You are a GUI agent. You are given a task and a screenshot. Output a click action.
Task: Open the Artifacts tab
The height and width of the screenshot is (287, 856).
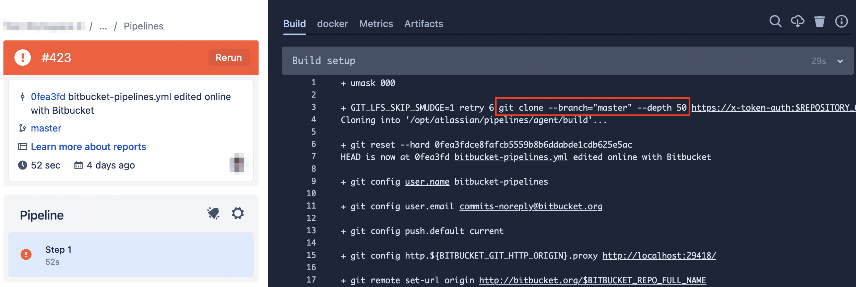424,24
